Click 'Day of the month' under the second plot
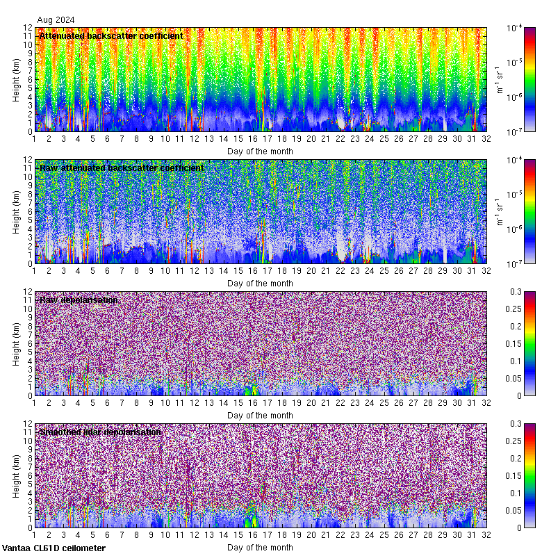 click(x=260, y=283)
